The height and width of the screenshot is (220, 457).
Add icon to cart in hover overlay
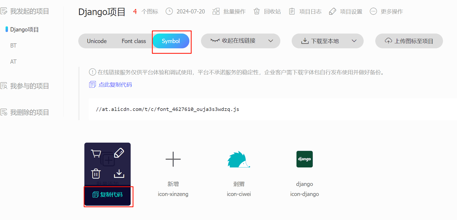tap(96, 153)
